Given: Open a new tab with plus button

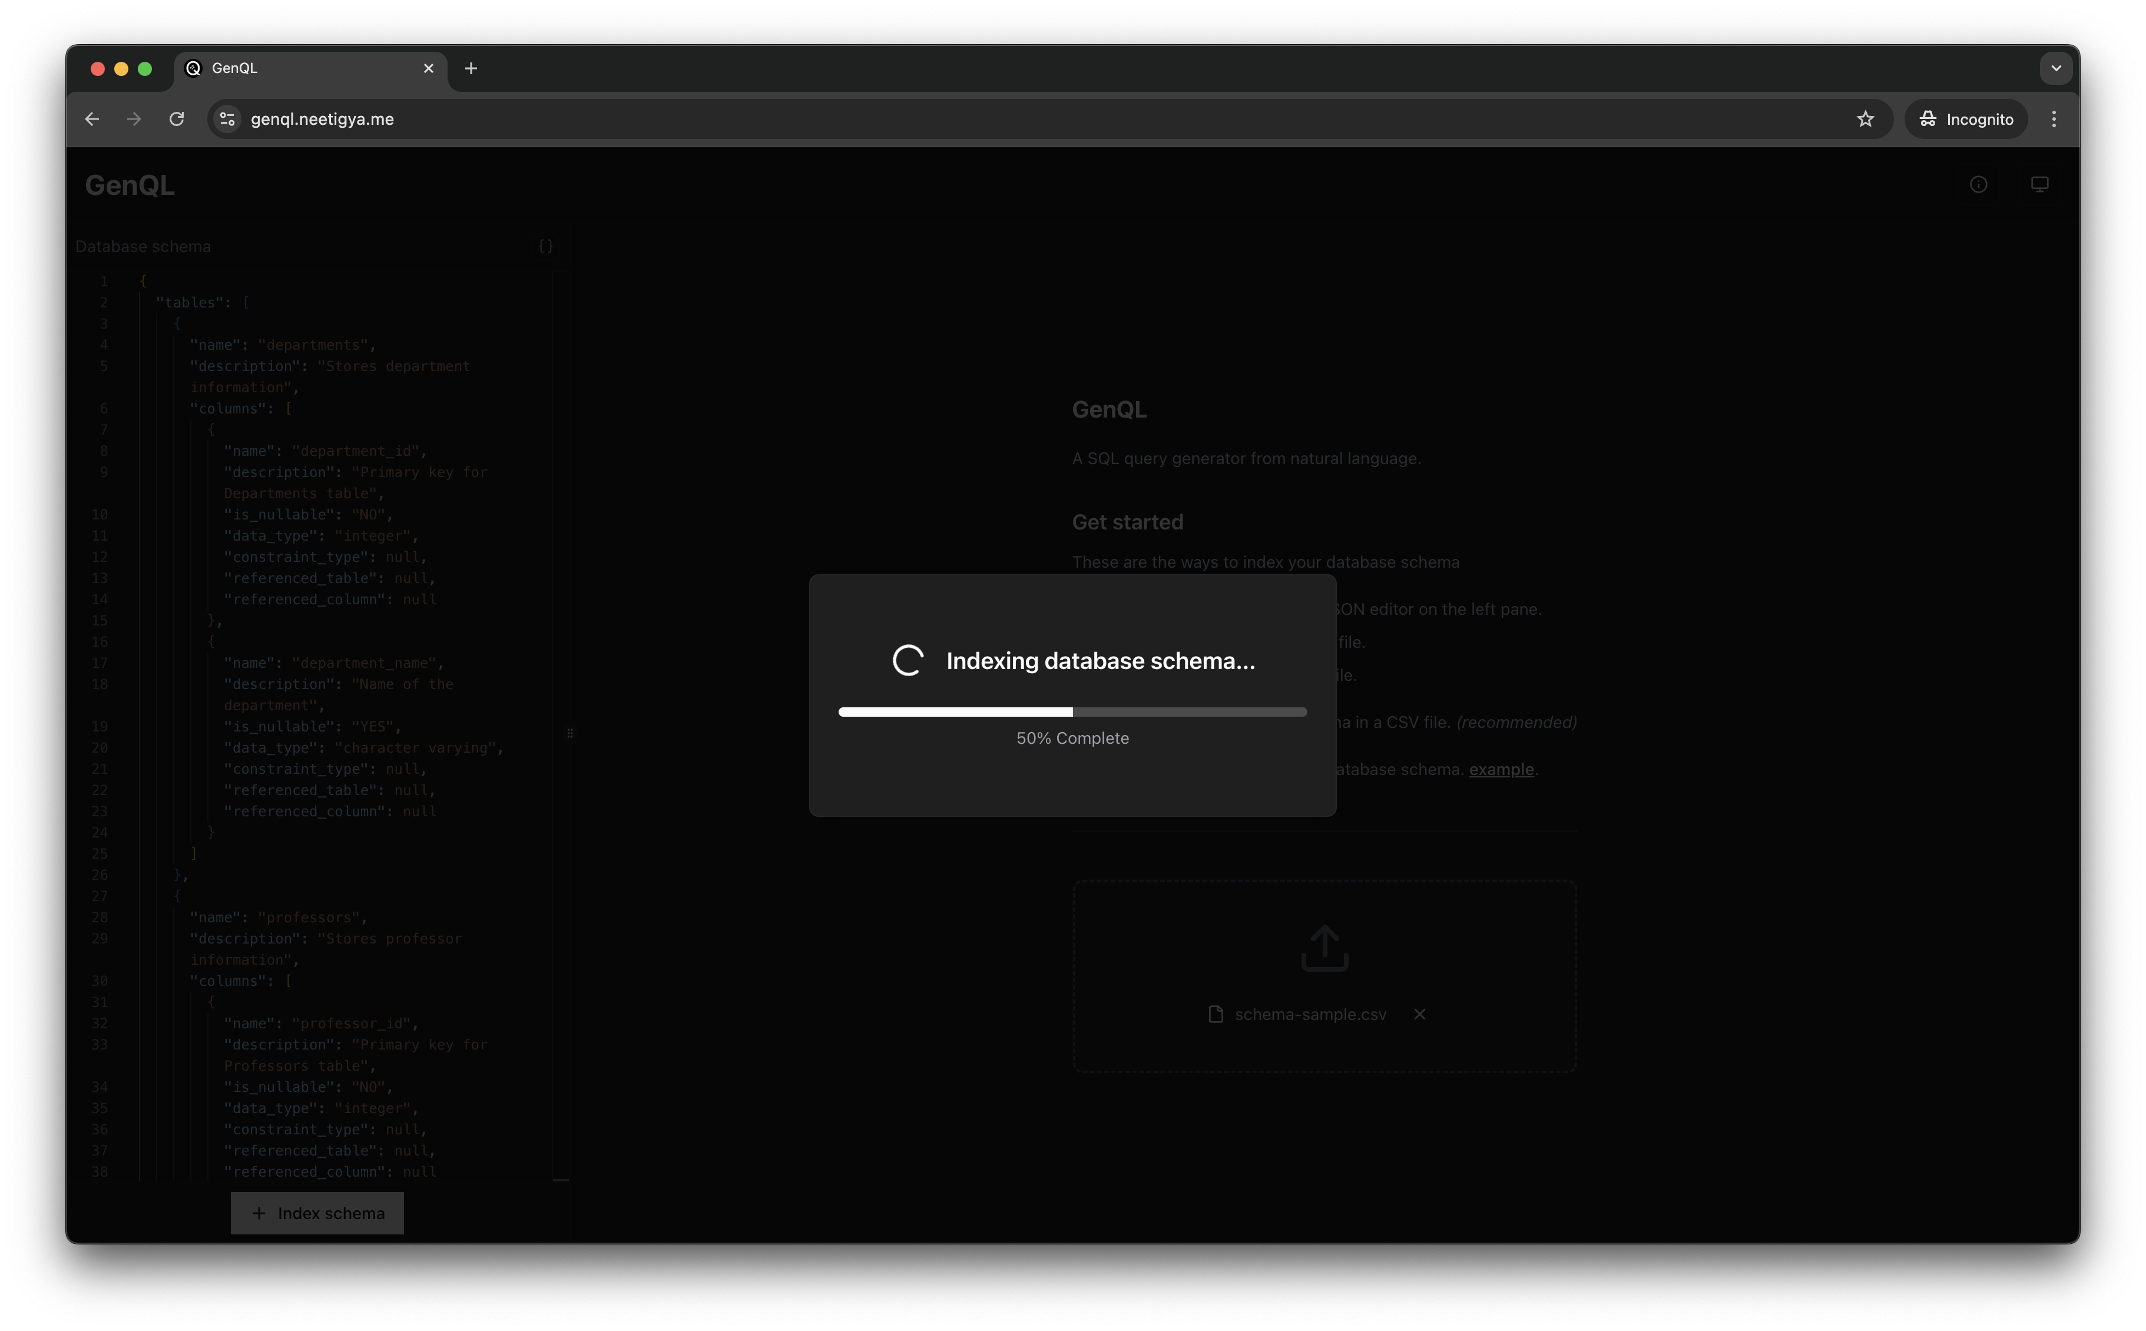Looking at the screenshot, I should (471, 68).
